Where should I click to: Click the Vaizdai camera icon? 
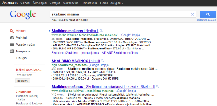tap(12, 38)
